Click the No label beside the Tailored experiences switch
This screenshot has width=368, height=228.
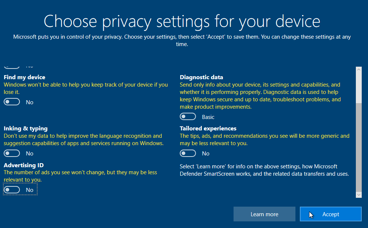click(206, 154)
